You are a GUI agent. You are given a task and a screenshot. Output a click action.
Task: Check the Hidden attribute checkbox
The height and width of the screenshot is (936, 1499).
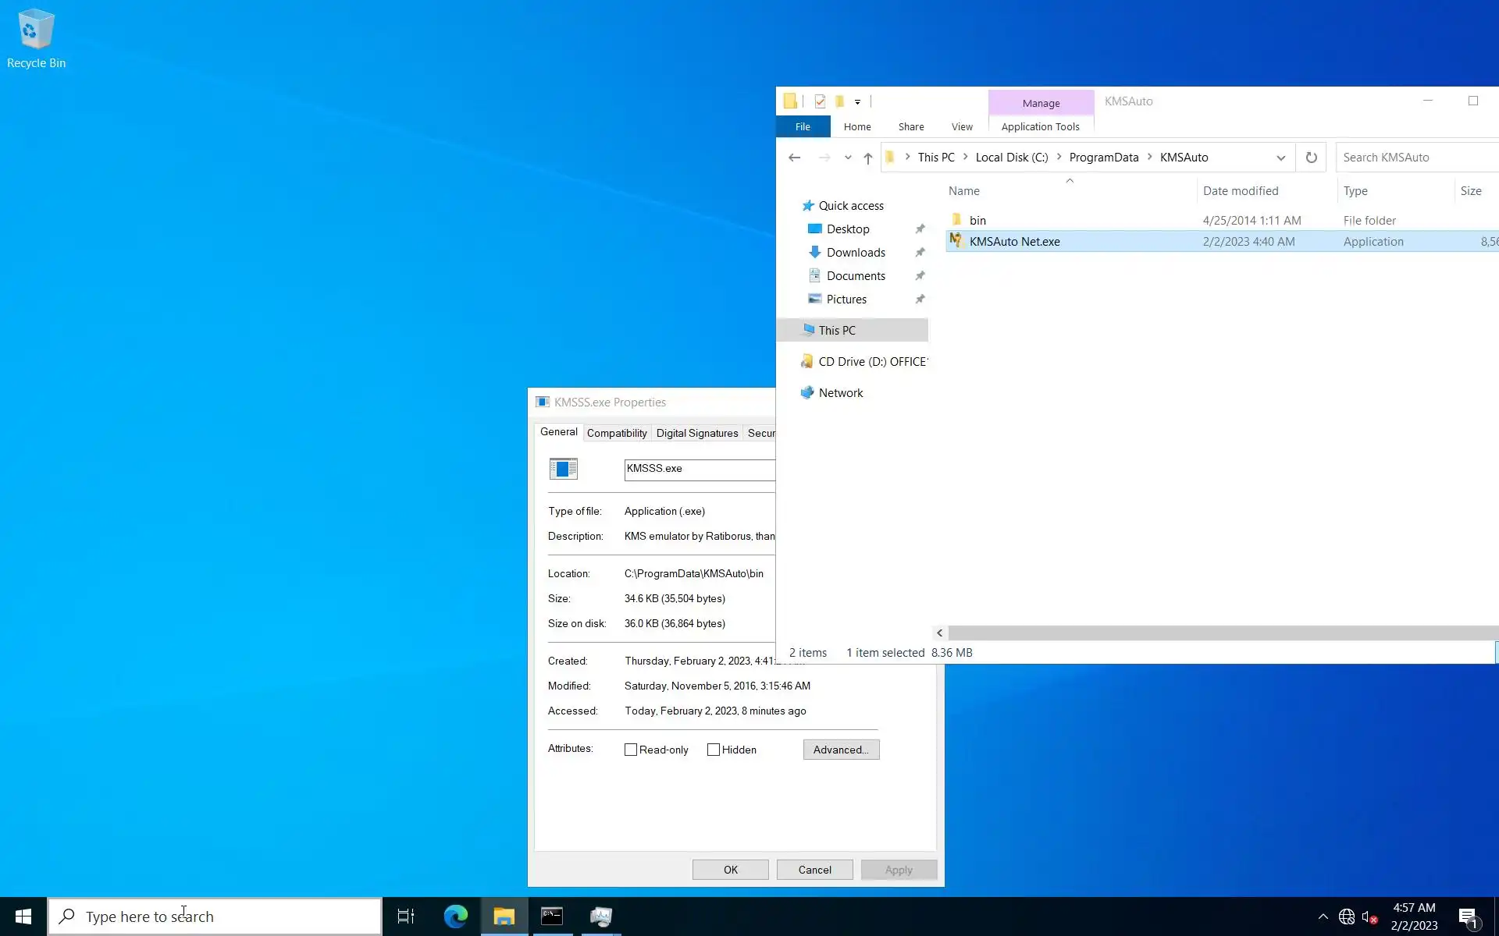pos(714,750)
